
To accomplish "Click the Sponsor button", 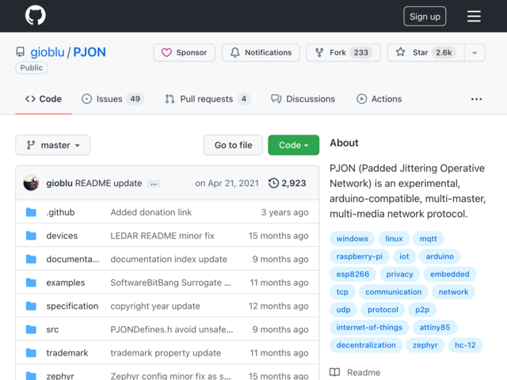I will coord(185,52).
